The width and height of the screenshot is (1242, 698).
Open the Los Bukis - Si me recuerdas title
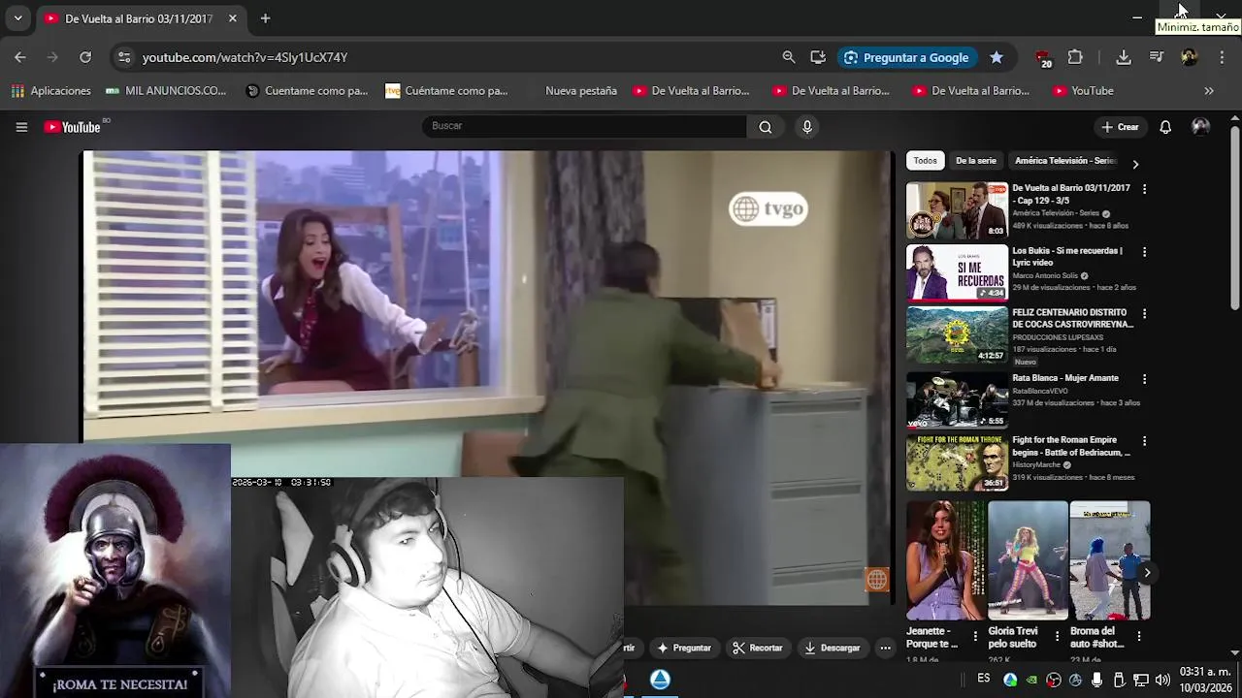tap(1067, 256)
